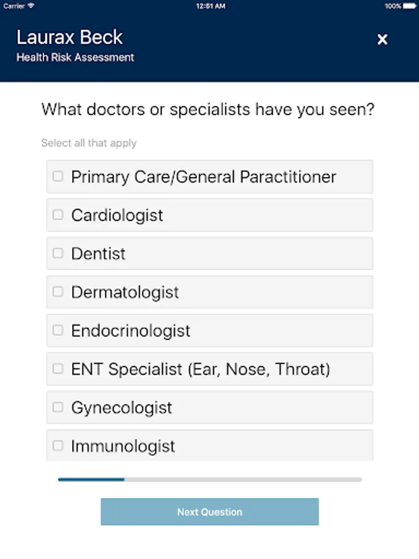Check the Primary Care/General Practitioner checkbox
Viewport: 419px width, 559px height.
pyautogui.click(x=58, y=176)
